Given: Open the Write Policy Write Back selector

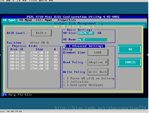Looking at the screenshot, I should (98, 72).
